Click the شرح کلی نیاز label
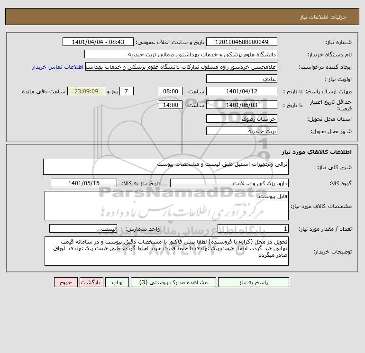This screenshot has width=365, height=353. pos(334,167)
